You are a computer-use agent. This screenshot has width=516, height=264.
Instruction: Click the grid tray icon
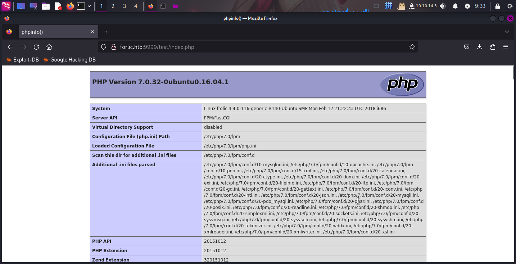tap(389, 6)
